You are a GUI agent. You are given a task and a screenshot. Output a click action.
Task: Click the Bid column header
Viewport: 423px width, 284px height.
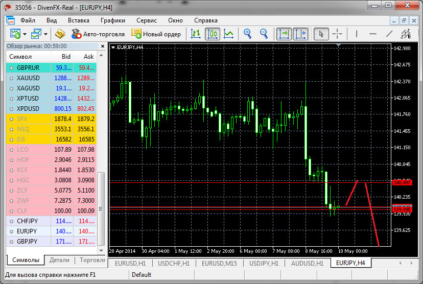coord(62,57)
